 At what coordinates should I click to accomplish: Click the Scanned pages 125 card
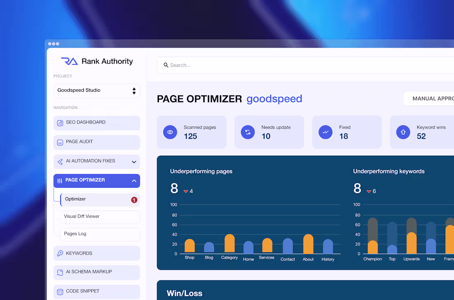pos(192,132)
